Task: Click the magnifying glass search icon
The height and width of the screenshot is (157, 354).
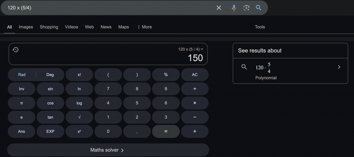Action: (x=258, y=8)
